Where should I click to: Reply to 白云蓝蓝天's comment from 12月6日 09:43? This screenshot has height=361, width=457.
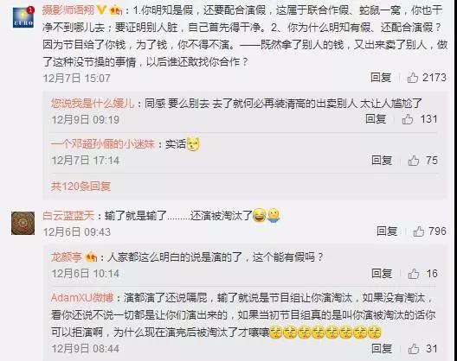[387, 231]
